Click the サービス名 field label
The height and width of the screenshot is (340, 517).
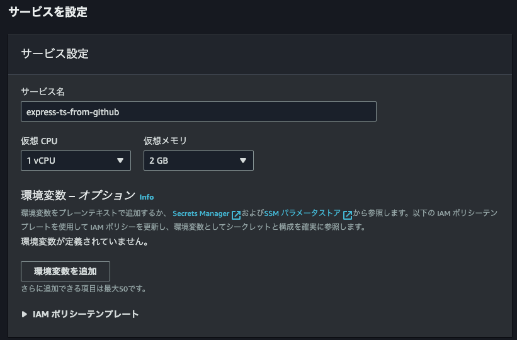pos(43,92)
